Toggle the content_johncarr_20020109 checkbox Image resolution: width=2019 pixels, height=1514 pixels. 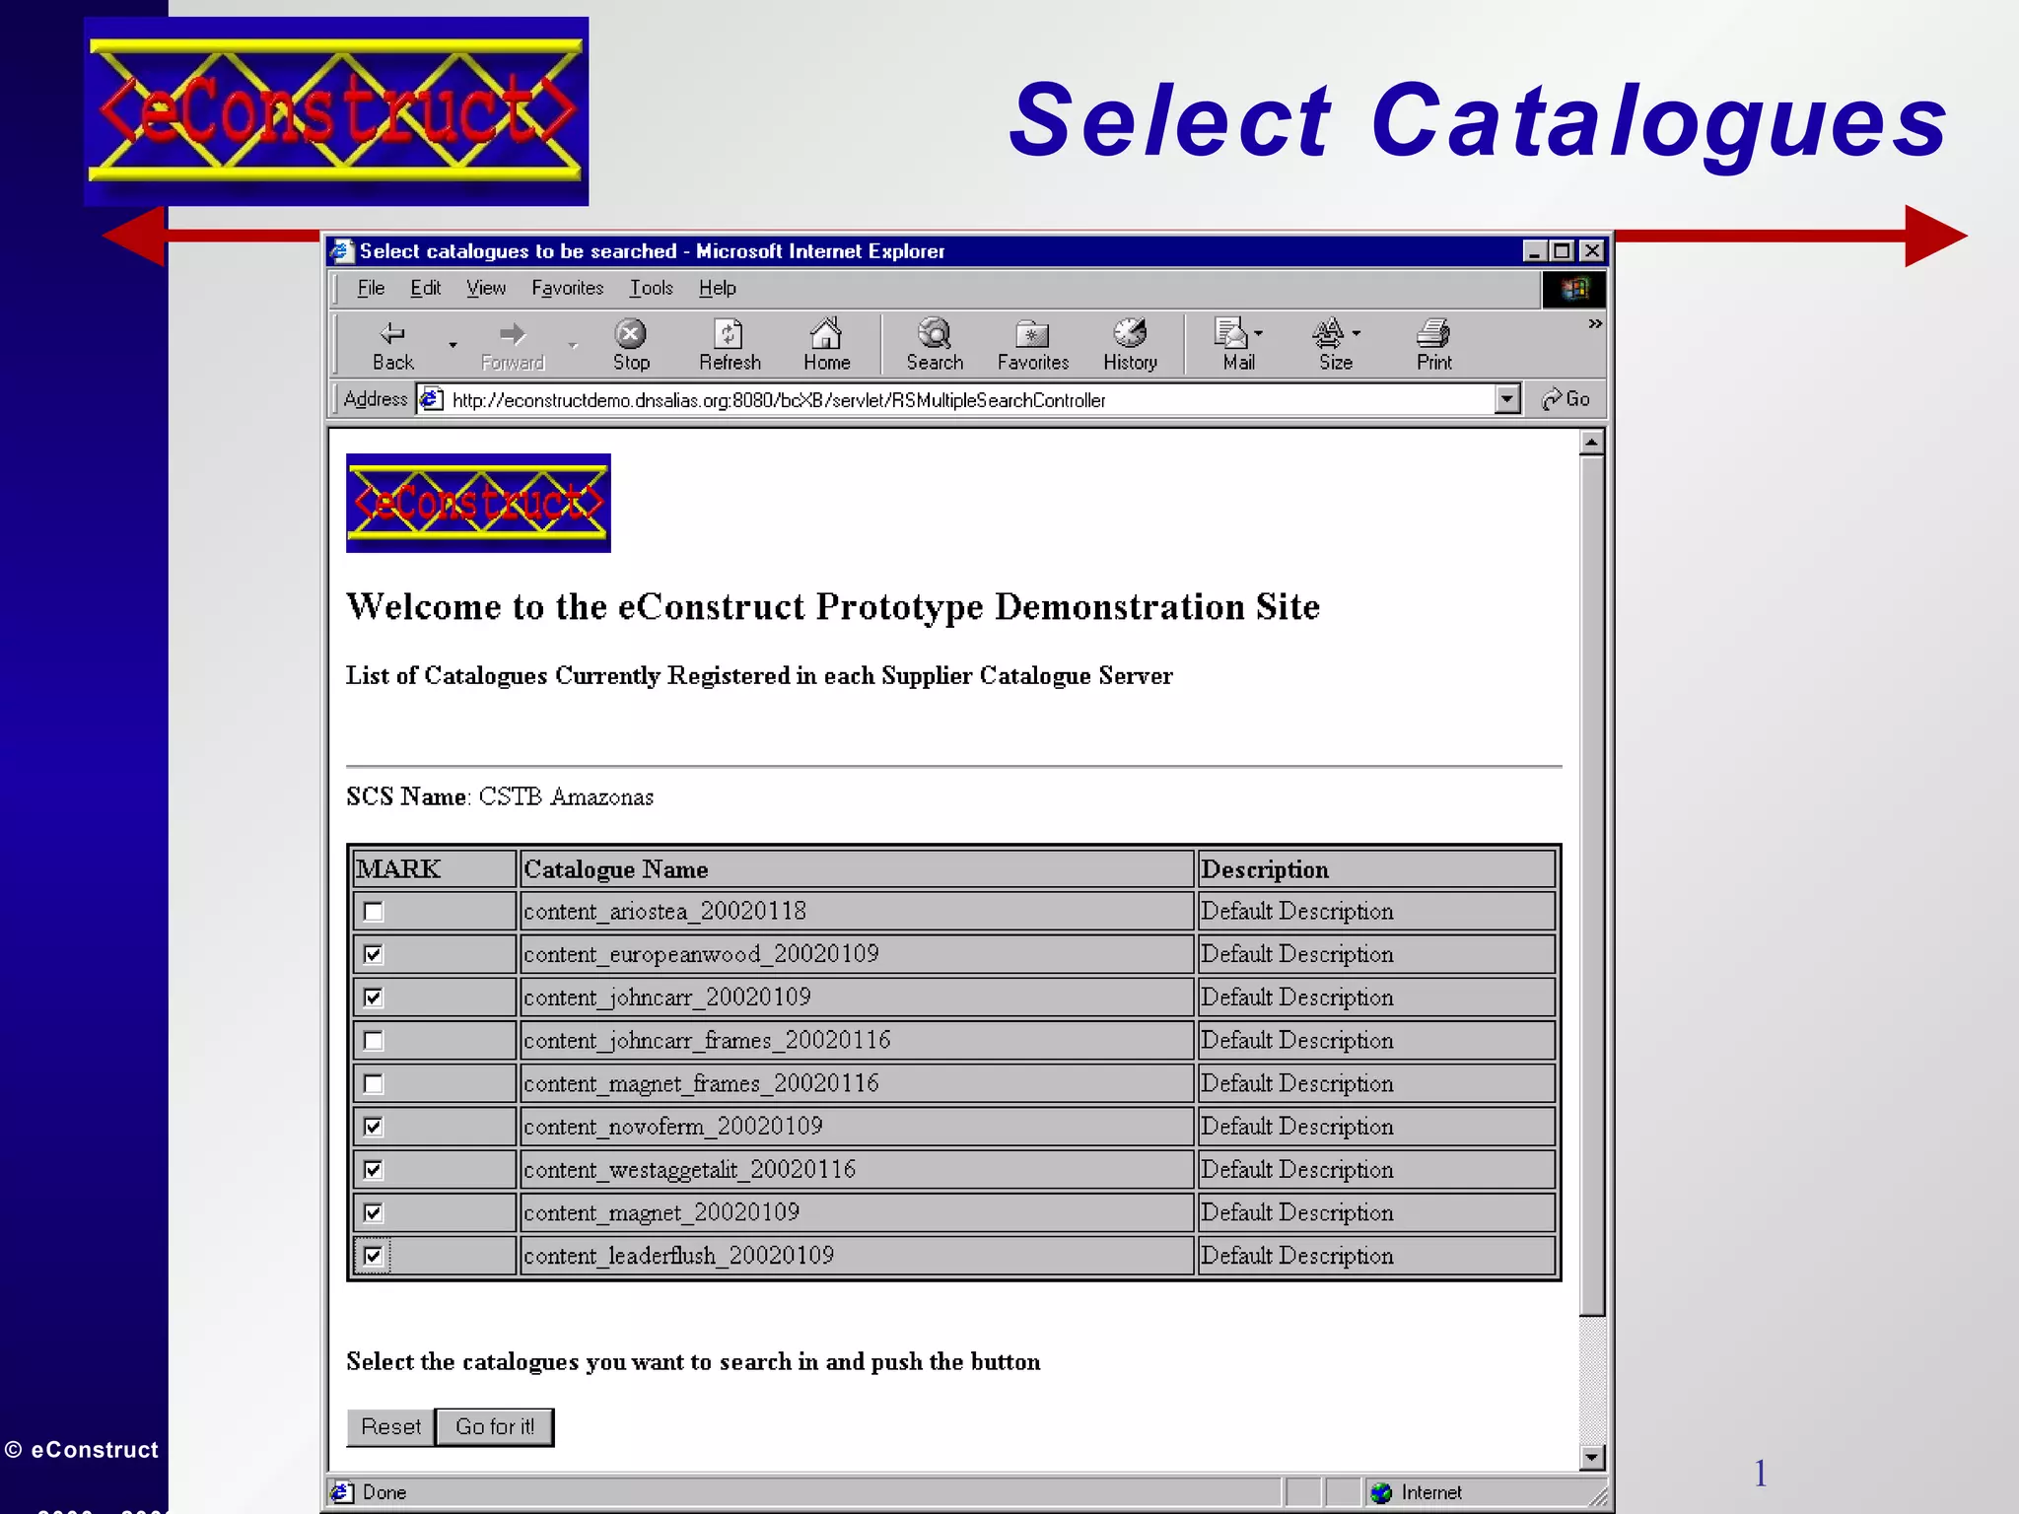[373, 998]
